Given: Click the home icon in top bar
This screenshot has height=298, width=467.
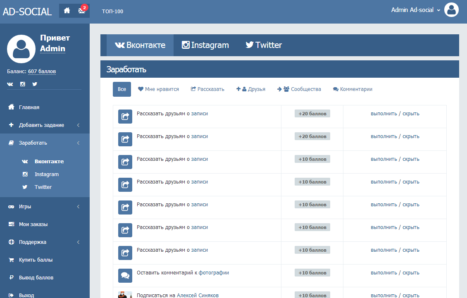Looking at the screenshot, I should [67, 11].
